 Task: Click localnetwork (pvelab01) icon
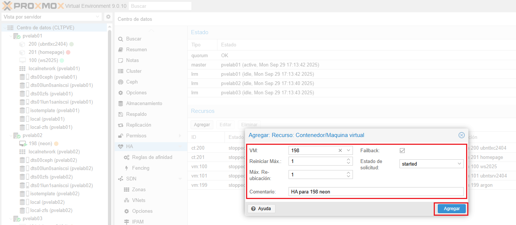(x=22, y=69)
